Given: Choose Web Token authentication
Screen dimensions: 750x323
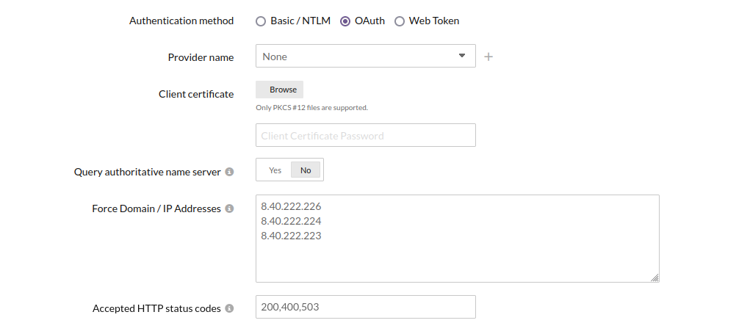Looking at the screenshot, I should [x=400, y=21].
